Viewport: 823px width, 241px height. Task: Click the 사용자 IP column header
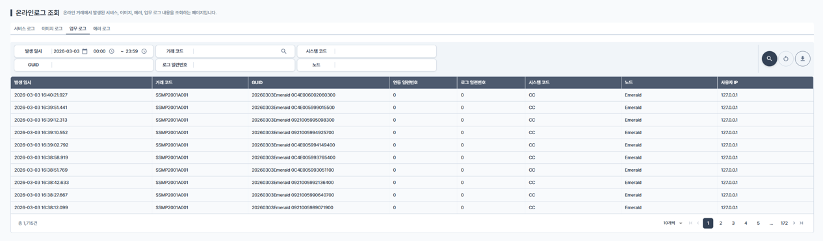[765, 82]
